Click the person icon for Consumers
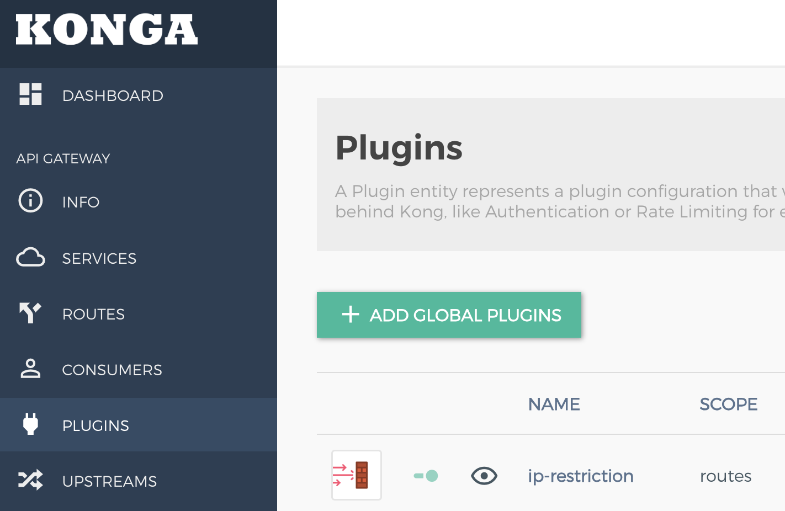Image resolution: width=785 pixels, height=511 pixels. (x=30, y=369)
